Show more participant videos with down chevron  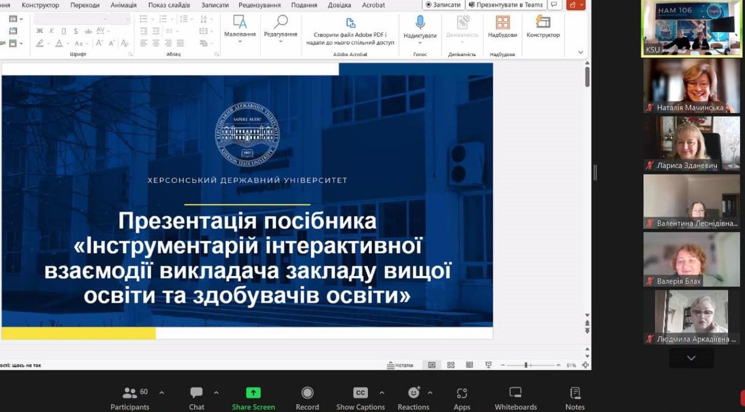pyautogui.click(x=691, y=358)
